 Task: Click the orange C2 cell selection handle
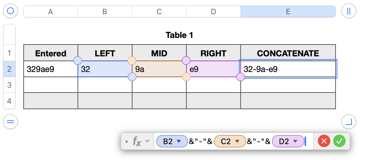tap(132, 61)
